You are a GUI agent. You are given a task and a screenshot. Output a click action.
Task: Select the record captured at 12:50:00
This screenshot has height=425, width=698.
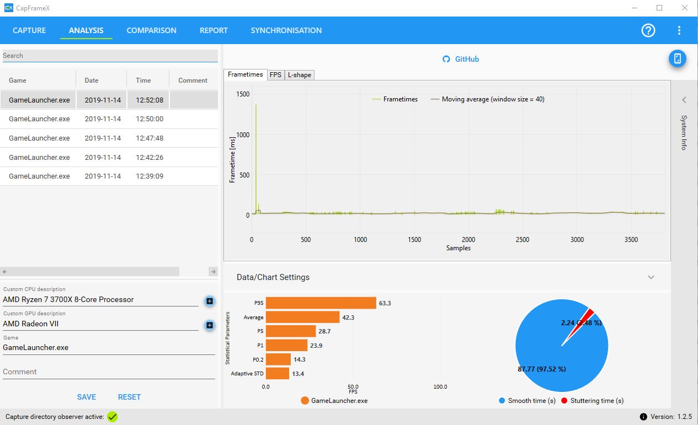(x=109, y=119)
